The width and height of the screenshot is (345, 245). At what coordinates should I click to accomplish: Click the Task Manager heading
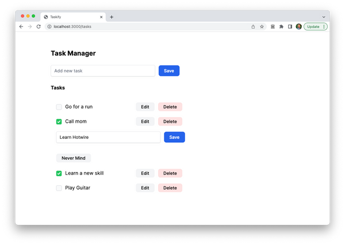pyautogui.click(x=73, y=53)
